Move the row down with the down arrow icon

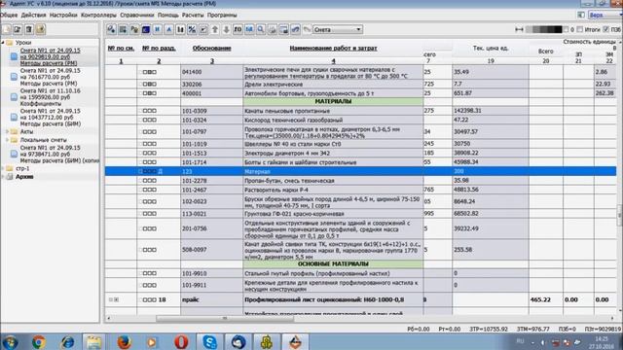227,29
